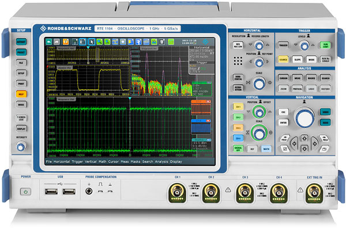Viewport: 346px width, 228px height.
Task: Toggle the yellow CH 1 channel key
Action: [x=238, y=107]
